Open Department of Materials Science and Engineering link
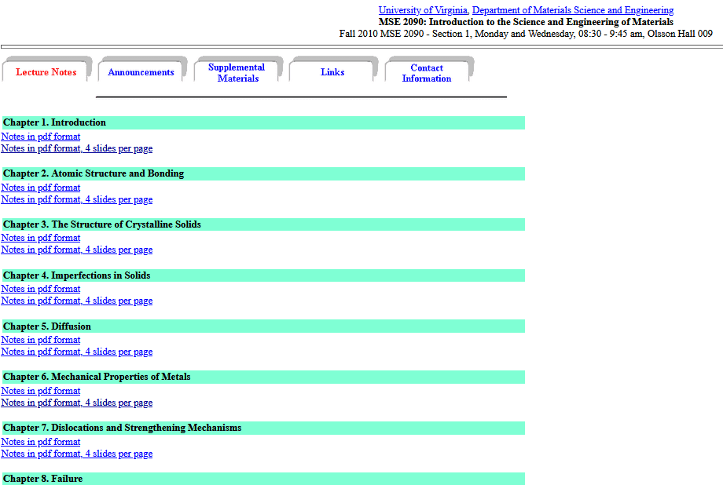The width and height of the screenshot is (723, 485). pos(572,10)
